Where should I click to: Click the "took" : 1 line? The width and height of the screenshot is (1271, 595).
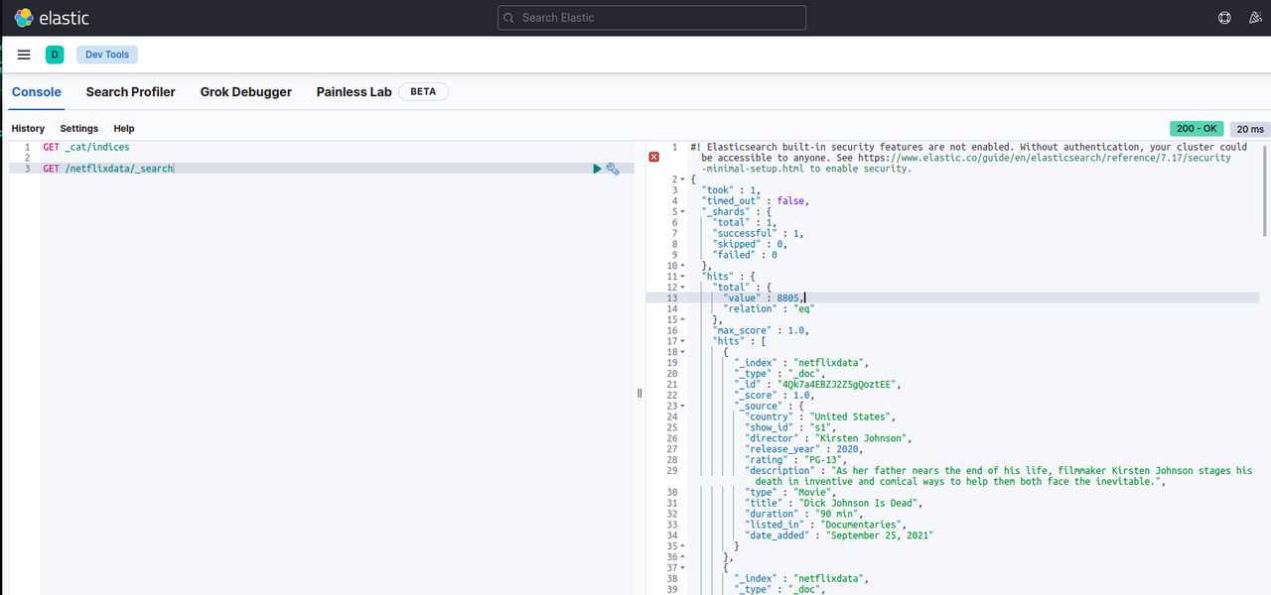pos(733,190)
